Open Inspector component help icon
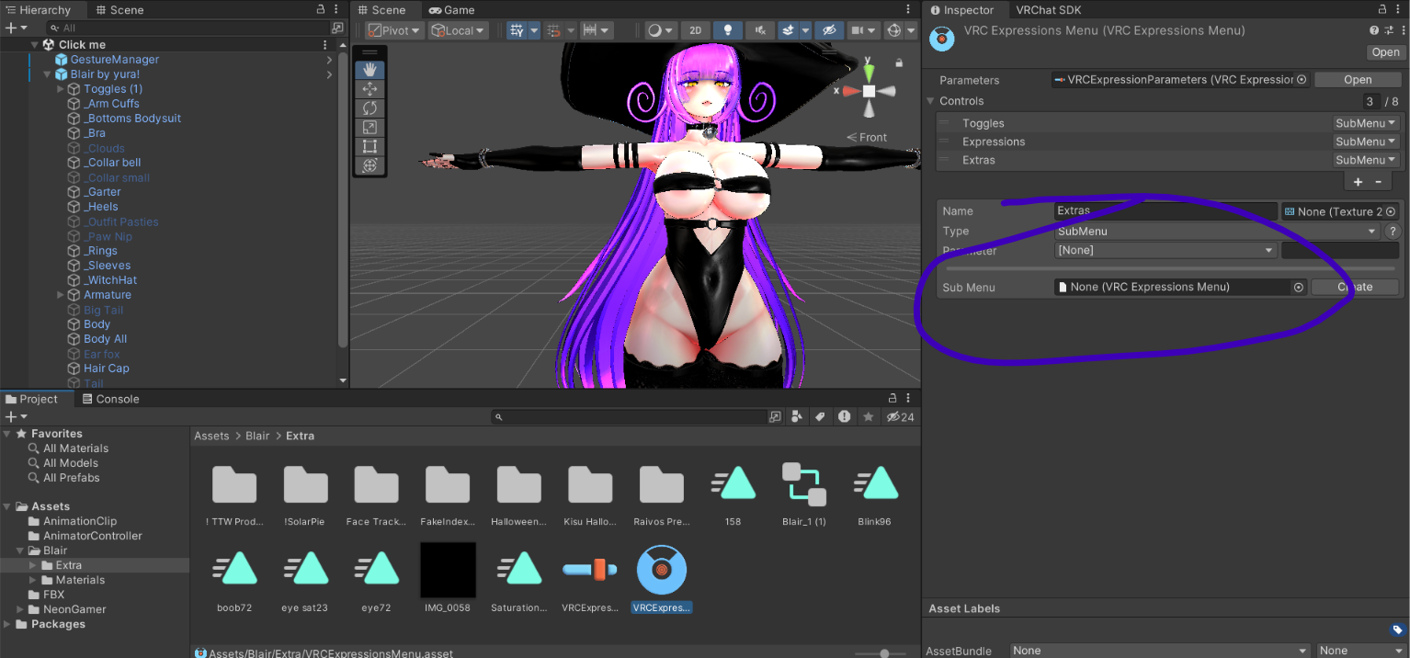Screen dimensions: 1410x658 [1375, 30]
